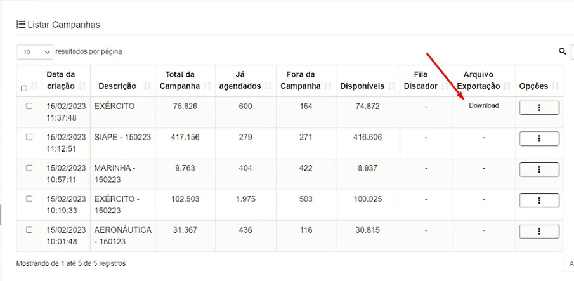Screen dimensions: 574x281
Task: Sort table by Data da criação arrows
Action: pos(82,86)
